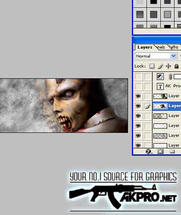Apply the gradient gray swatch starting the middle Styles row

(x=140, y=14)
